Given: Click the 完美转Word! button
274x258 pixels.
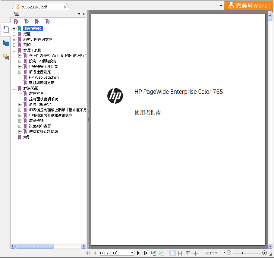Looking at the screenshot, I should click(x=249, y=5).
